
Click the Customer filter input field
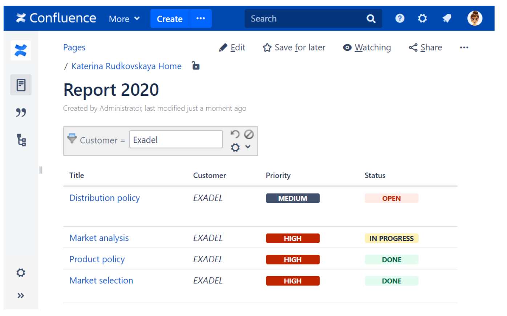click(176, 140)
